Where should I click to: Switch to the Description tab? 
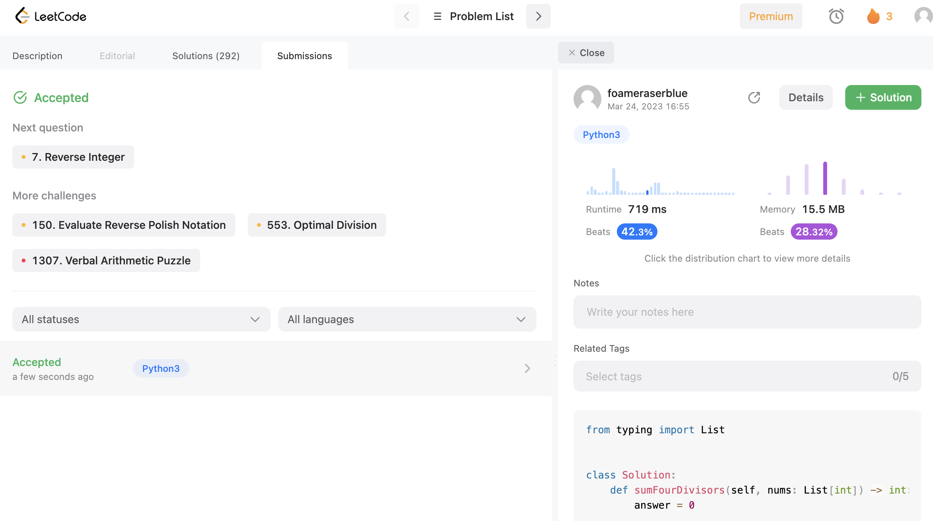point(37,56)
